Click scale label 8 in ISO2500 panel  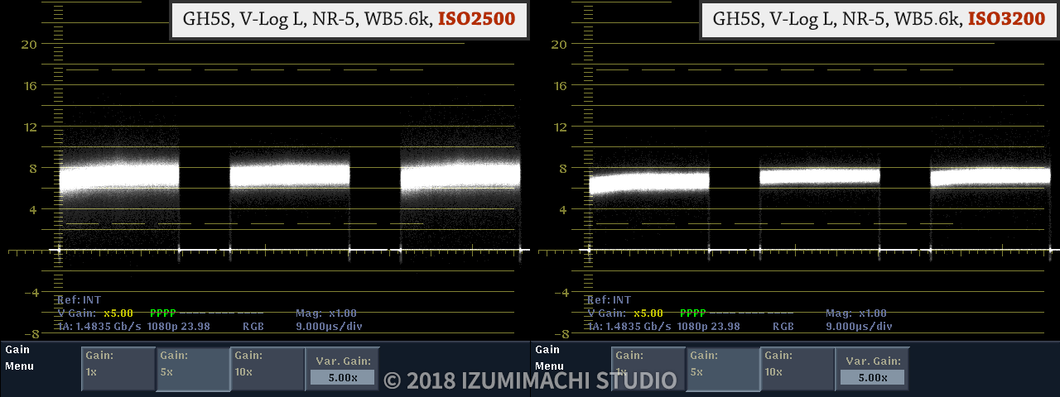(33, 168)
